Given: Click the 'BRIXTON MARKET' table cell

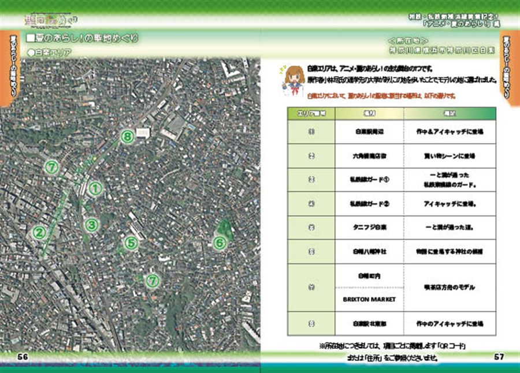Looking at the screenshot, I should click(369, 300).
